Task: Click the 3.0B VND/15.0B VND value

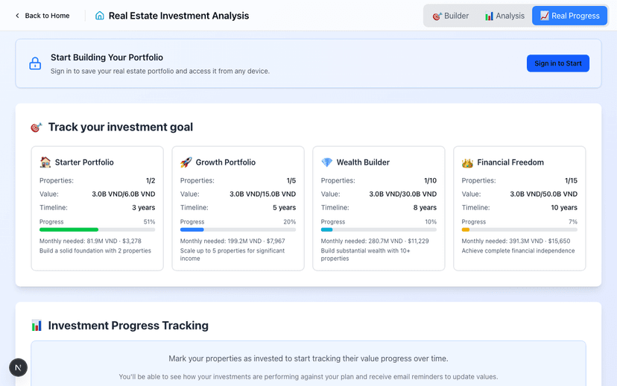Action: [x=263, y=194]
